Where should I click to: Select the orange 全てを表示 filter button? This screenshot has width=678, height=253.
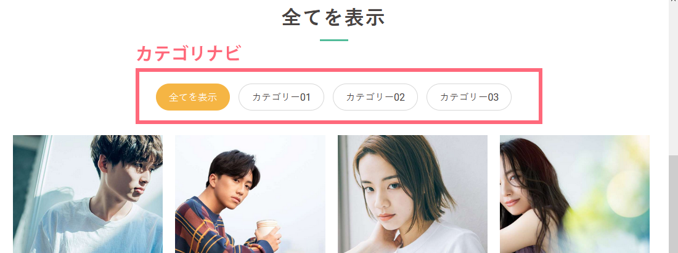(x=193, y=97)
